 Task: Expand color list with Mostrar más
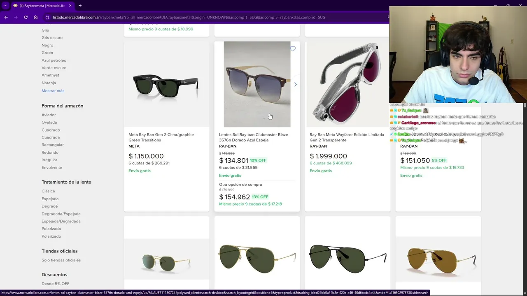(53, 91)
